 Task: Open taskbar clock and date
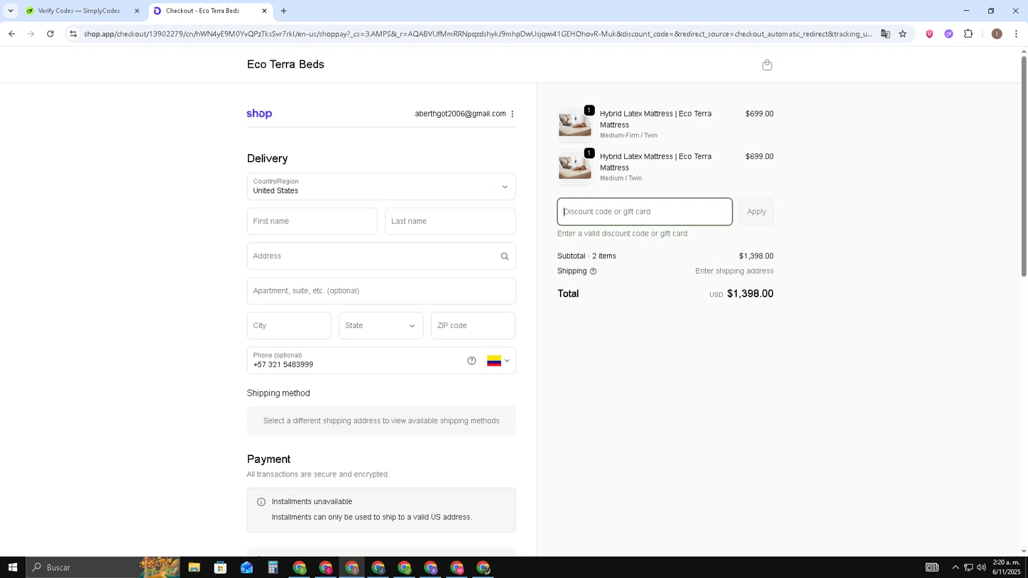tap(1006, 567)
